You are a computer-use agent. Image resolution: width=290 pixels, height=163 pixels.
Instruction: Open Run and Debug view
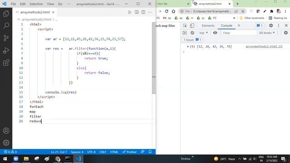6,50
